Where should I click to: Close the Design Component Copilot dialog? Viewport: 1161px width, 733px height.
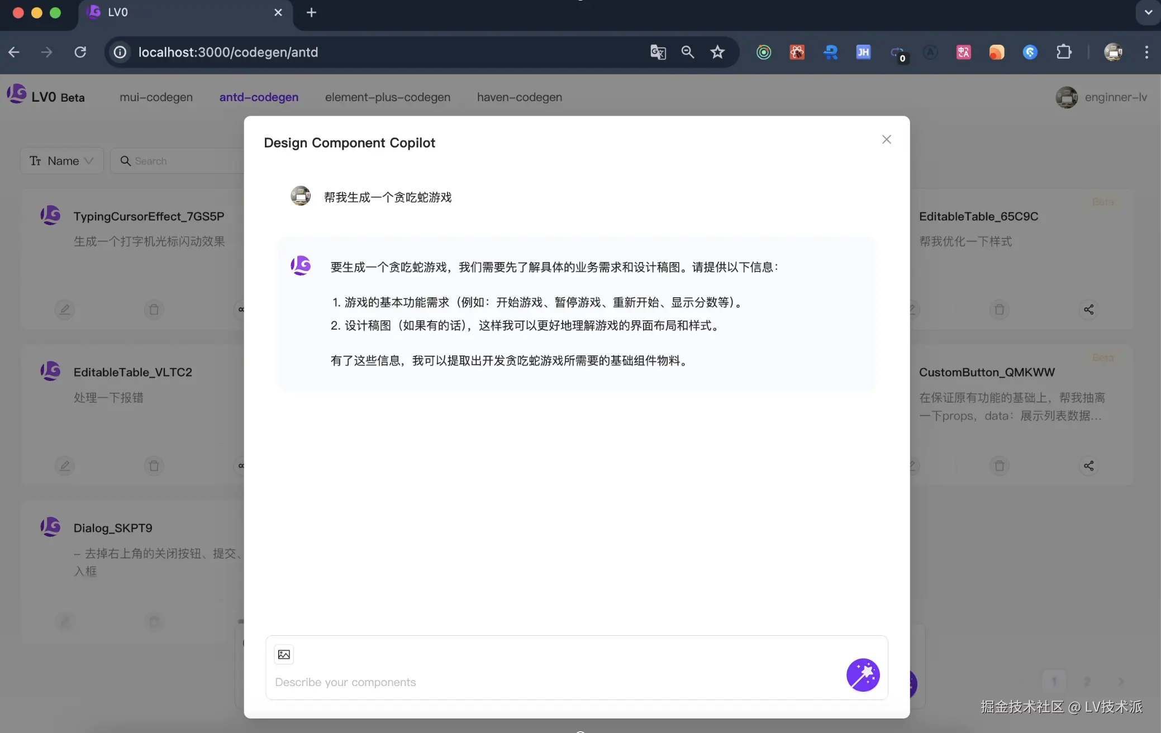pyautogui.click(x=886, y=140)
